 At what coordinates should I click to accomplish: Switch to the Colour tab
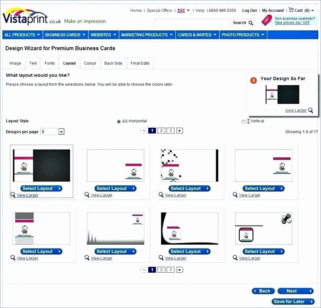click(90, 63)
